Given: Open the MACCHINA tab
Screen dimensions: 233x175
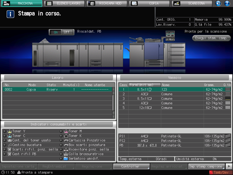Looking at the screenshot, I should click(22, 3).
